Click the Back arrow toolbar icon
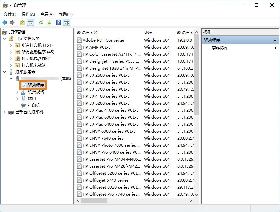 5,23
